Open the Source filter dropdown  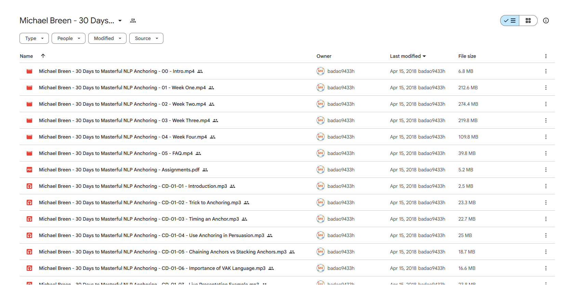tap(146, 38)
